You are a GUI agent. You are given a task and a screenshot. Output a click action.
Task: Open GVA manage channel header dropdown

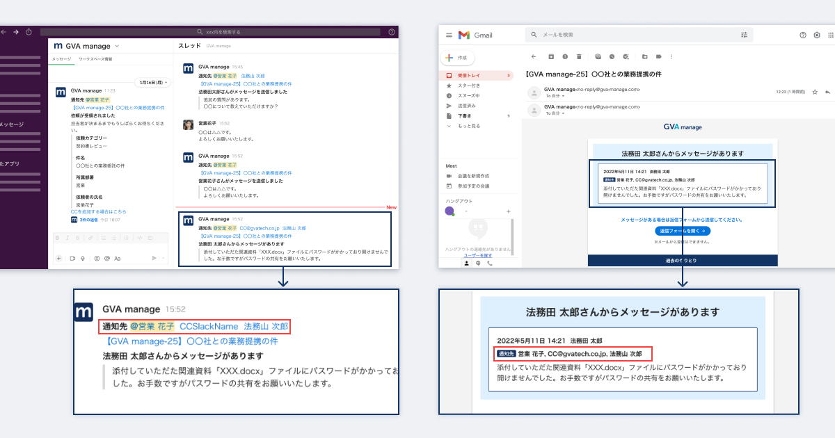[x=117, y=46]
